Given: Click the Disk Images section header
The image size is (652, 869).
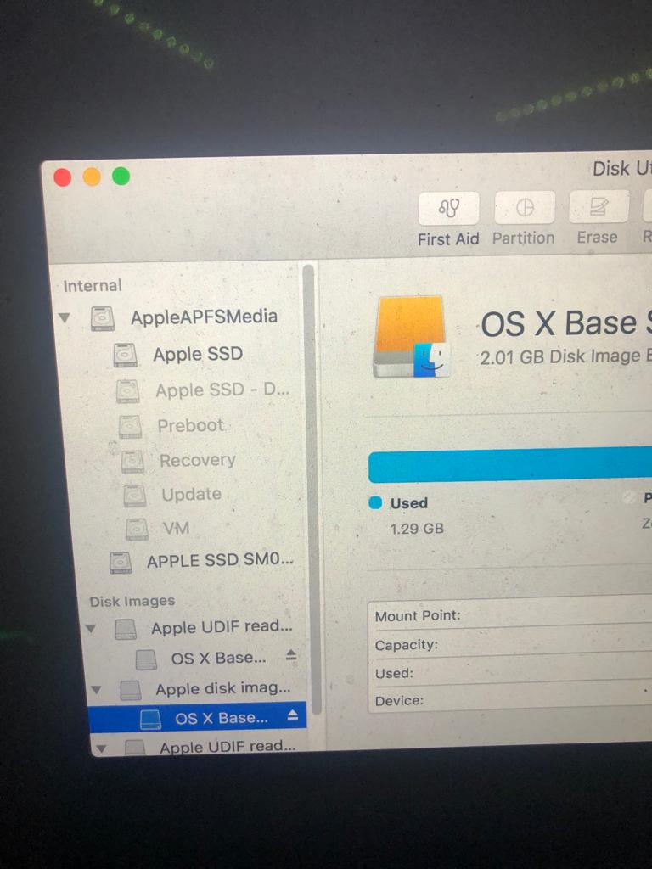Looking at the screenshot, I should (132, 602).
